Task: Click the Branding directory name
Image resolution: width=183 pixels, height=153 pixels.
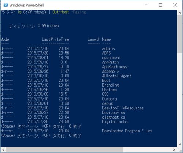Action: (111, 85)
